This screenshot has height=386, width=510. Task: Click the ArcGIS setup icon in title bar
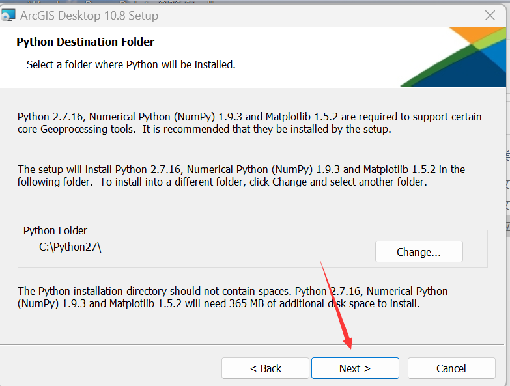click(8, 15)
